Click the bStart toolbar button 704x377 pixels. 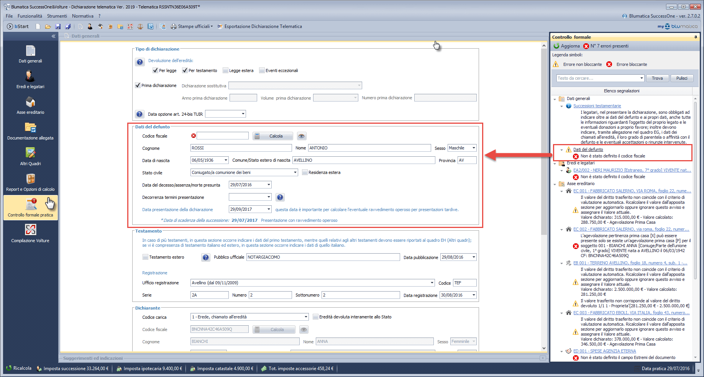point(18,26)
